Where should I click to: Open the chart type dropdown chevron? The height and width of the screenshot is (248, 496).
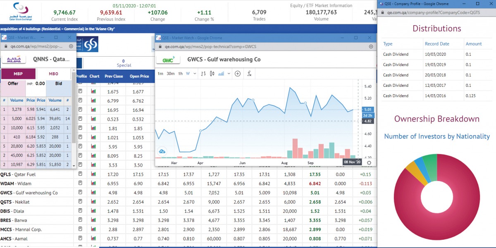click(x=229, y=74)
